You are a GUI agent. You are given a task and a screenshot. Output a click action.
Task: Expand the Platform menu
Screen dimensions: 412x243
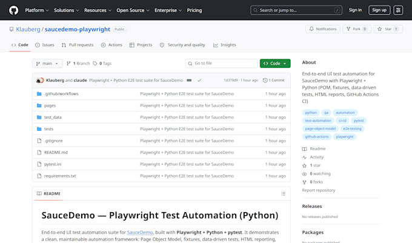tap(37, 10)
